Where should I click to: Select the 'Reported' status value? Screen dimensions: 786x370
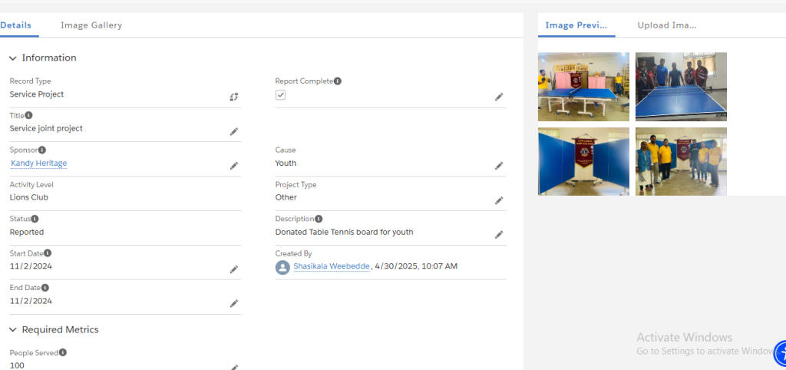27,232
